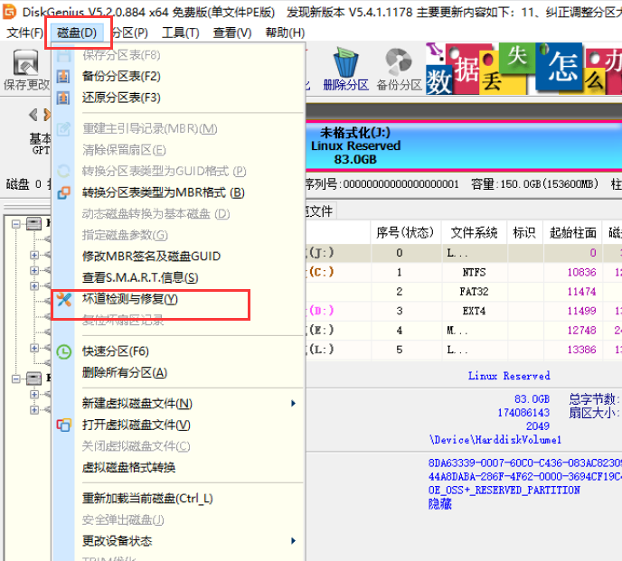Select 备份分区表(F2) from the disk menu

(x=121, y=76)
